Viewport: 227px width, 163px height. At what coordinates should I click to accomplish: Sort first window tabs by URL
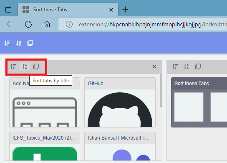point(13,66)
